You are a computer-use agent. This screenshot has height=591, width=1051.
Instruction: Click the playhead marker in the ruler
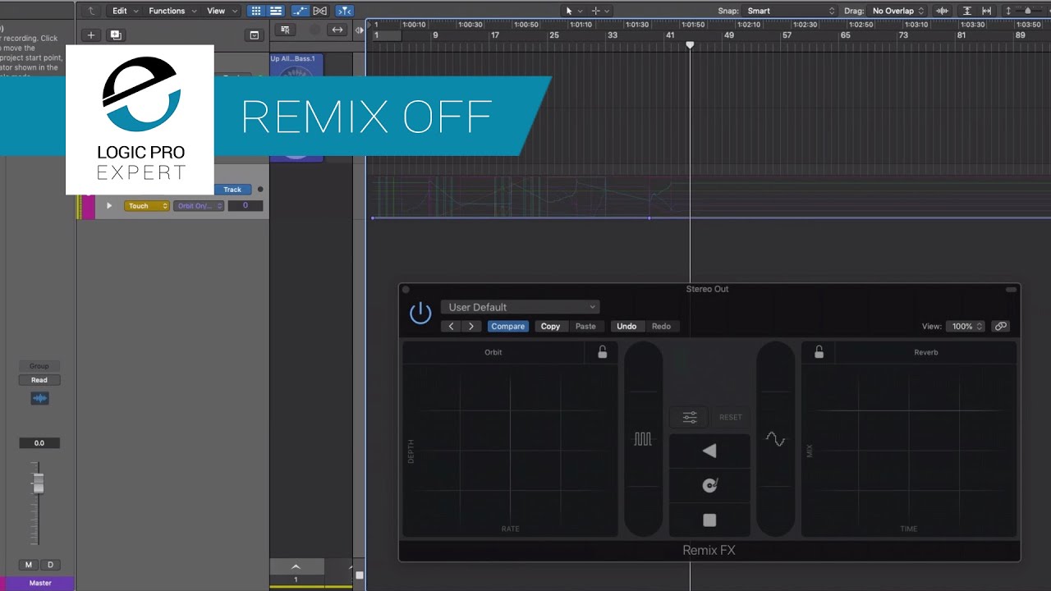click(x=690, y=45)
